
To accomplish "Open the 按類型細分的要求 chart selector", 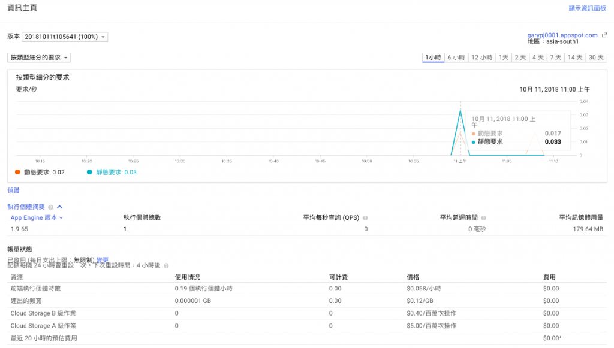I will point(39,58).
